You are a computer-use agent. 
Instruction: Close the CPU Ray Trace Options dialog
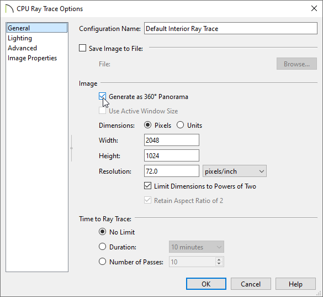(x=314, y=8)
